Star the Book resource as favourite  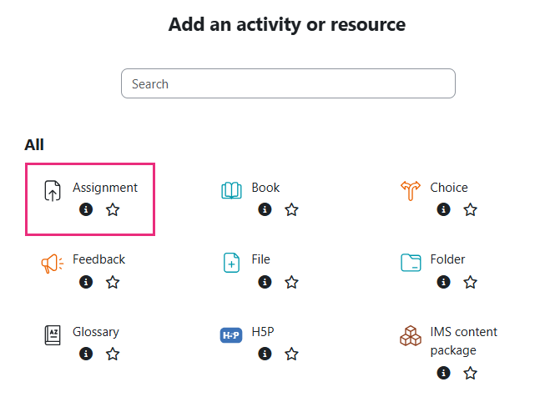click(291, 210)
